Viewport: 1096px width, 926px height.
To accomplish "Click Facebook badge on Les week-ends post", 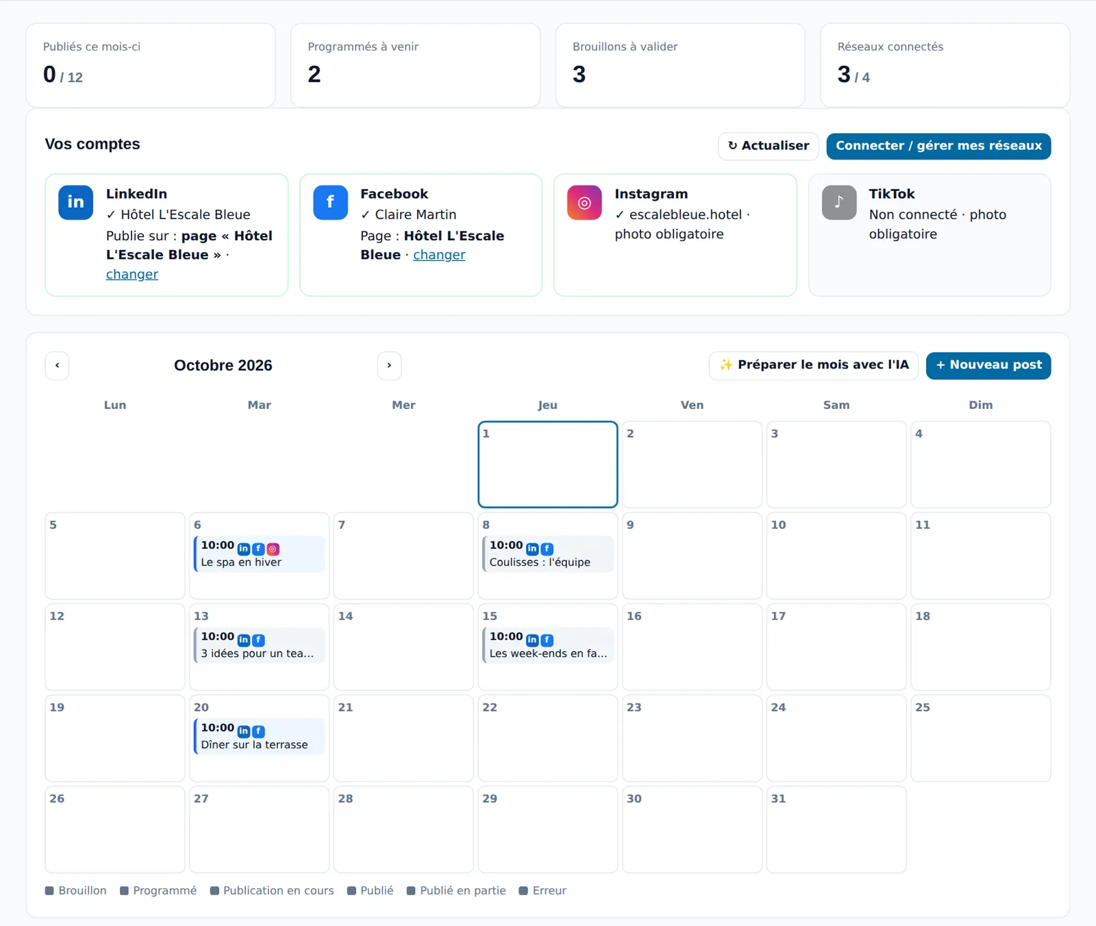I will click(x=547, y=640).
